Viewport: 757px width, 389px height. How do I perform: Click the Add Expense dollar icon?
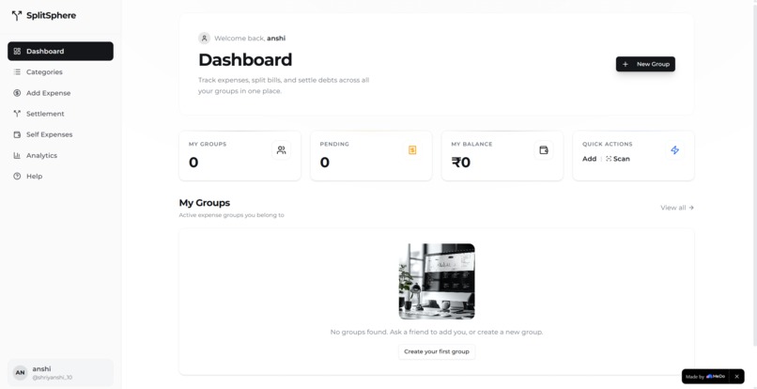tap(17, 93)
